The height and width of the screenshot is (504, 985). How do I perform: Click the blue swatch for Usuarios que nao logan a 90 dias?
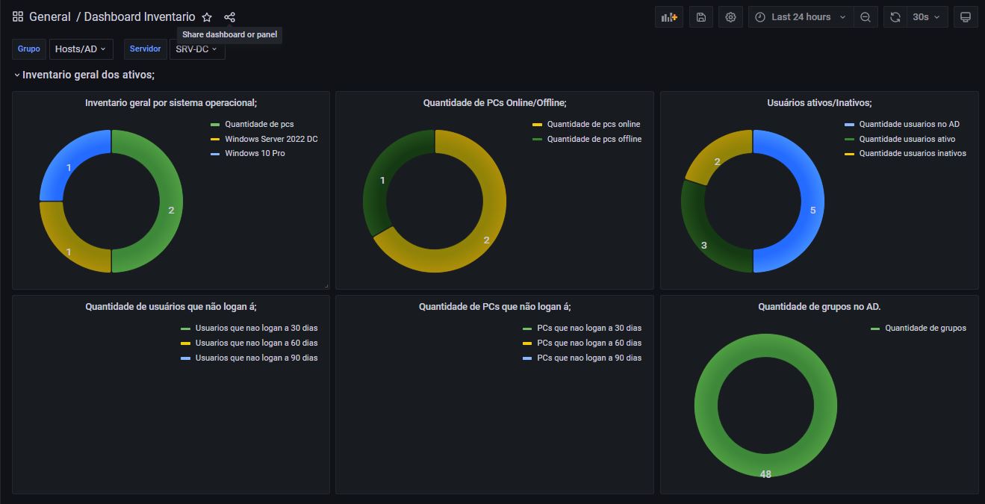(x=186, y=358)
